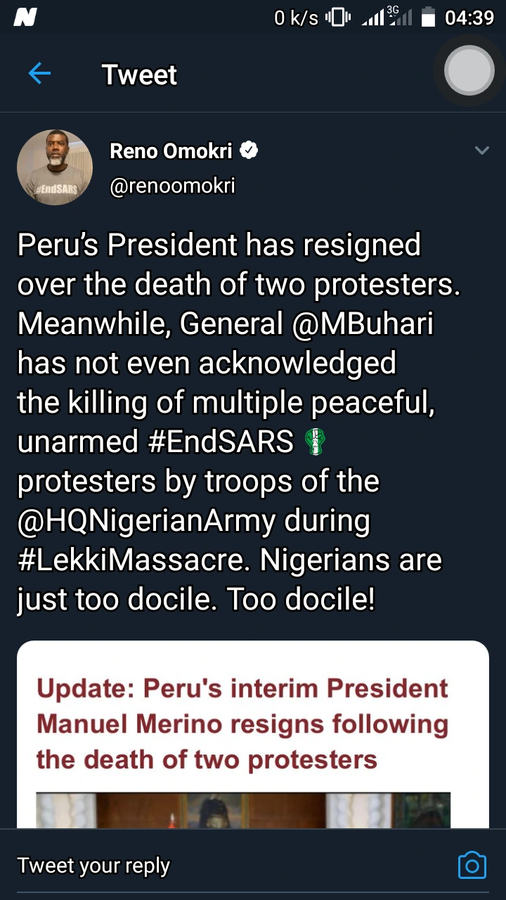The image size is (506, 900).
Task: Open the #EndSARS hashtag
Action: 221,442
